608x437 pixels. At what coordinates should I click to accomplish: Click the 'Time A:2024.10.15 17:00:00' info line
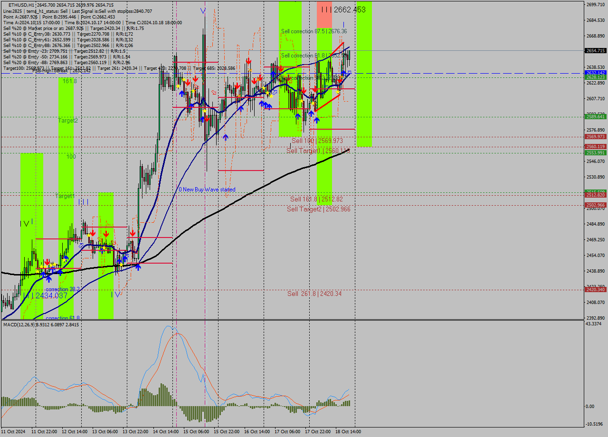(x=93, y=22)
